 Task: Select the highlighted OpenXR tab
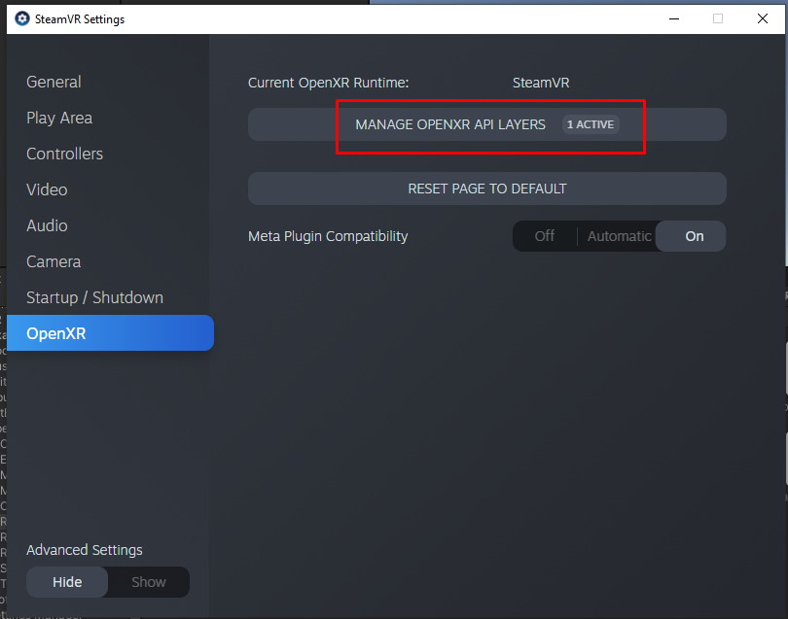[58, 332]
